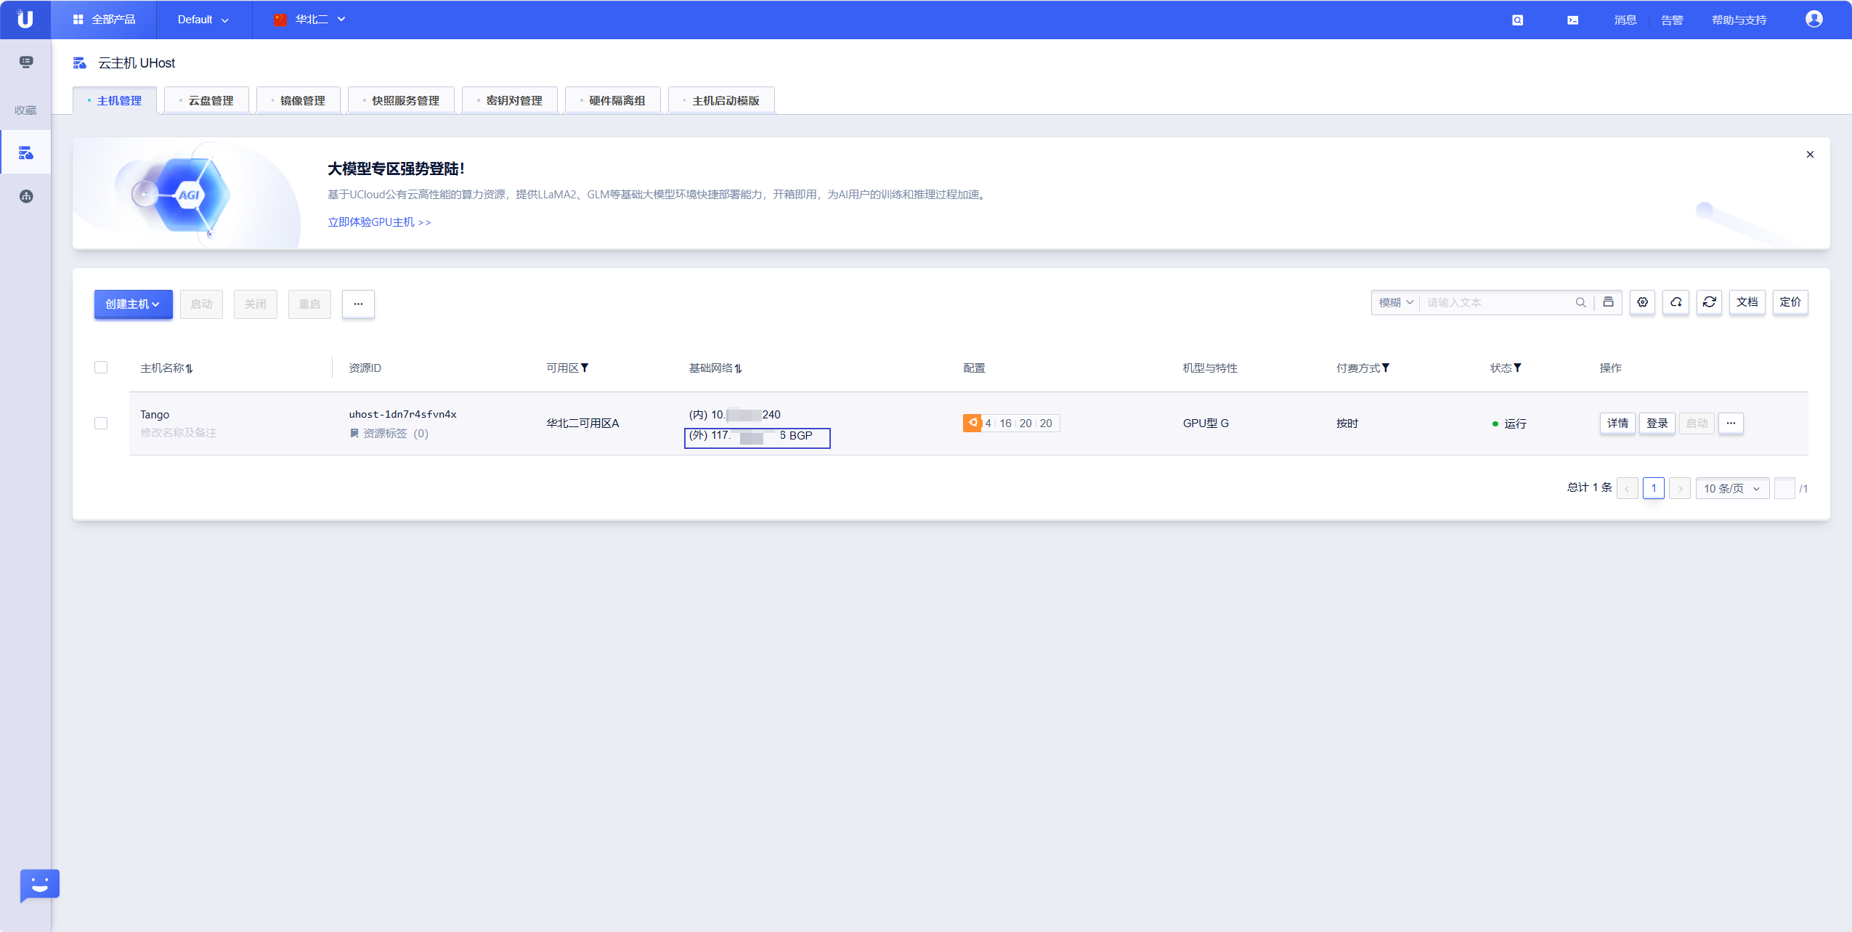This screenshot has width=1852, height=932.
Task: Click 修改名称及备注 under Tango
Action: [x=178, y=433]
